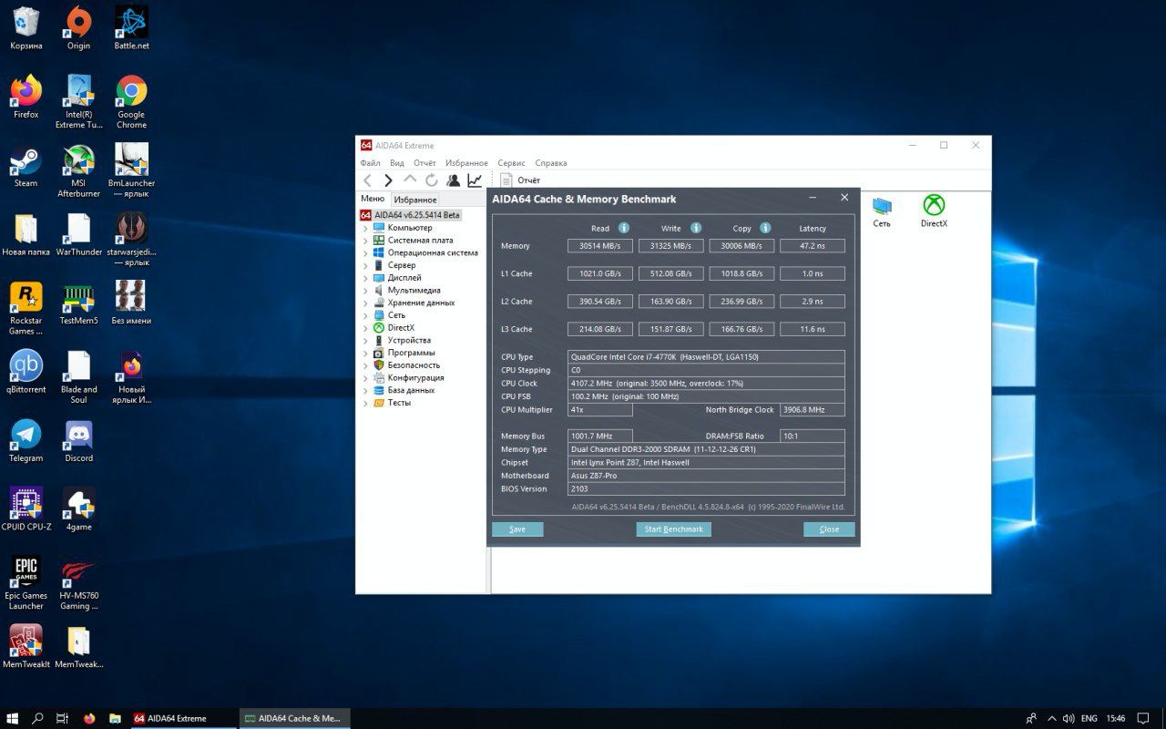Open the Steam desktop shortcut
This screenshot has width=1166, height=729.
coord(26,165)
